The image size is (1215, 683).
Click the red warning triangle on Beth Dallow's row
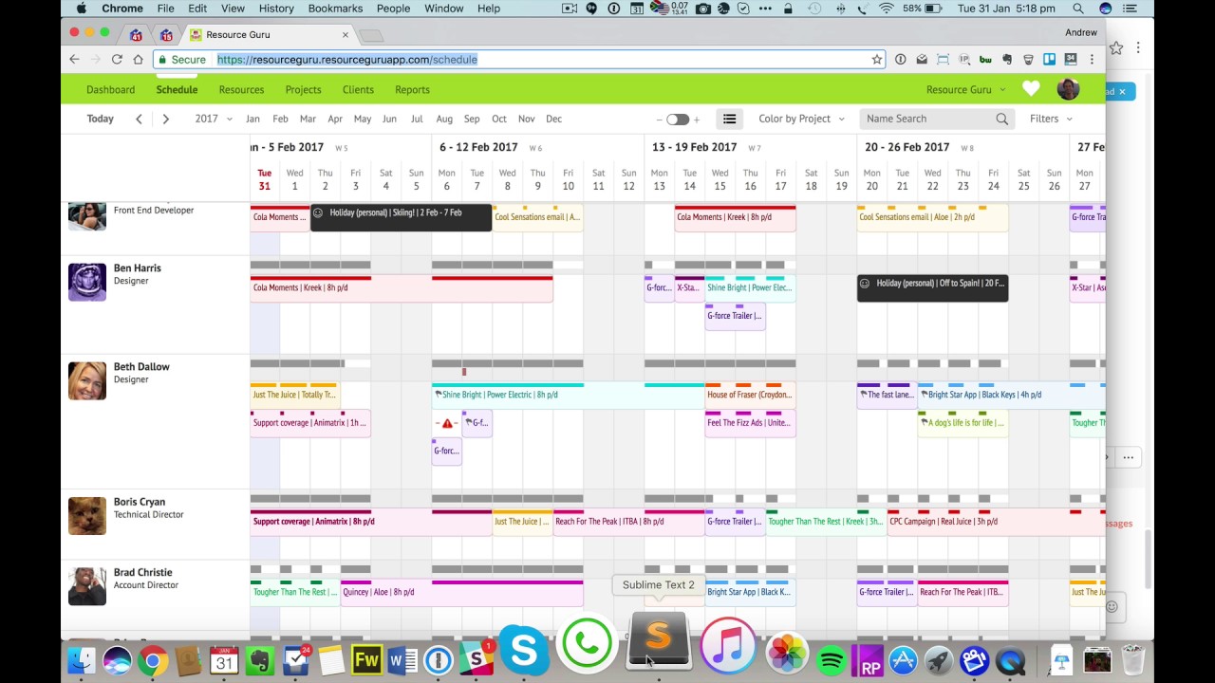point(447,423)
